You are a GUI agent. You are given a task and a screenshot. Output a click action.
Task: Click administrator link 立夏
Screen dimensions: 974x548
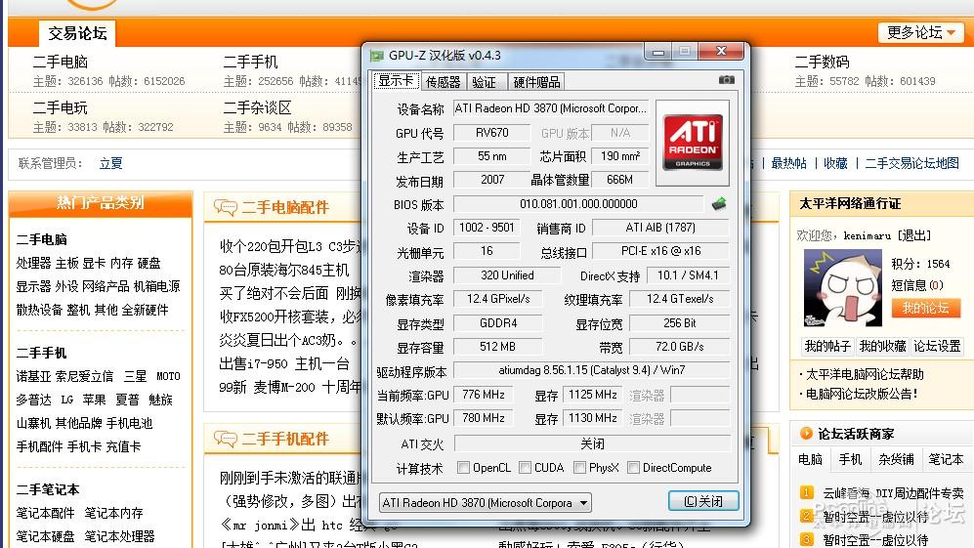tap(111, 163)
